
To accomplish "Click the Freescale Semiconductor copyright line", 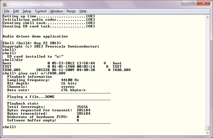I will click(51, 46).
